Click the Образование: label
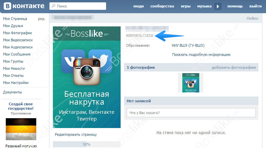This screenshot has height=148, width=266. pyautogui.click(x=138, y=45)
